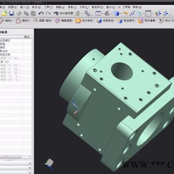Image resolution: width=174 pixels, height=174 pixels.
Task: Open the 插入(S) menu
Action: coord(25,7)
